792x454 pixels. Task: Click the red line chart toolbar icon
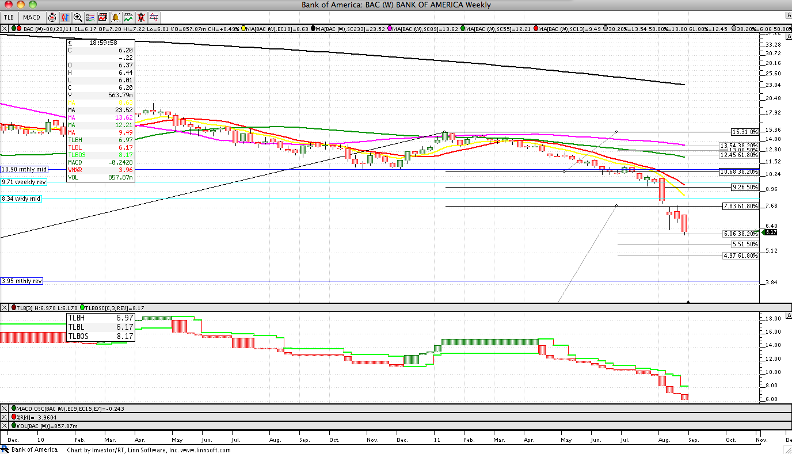(x=102, y=17)
